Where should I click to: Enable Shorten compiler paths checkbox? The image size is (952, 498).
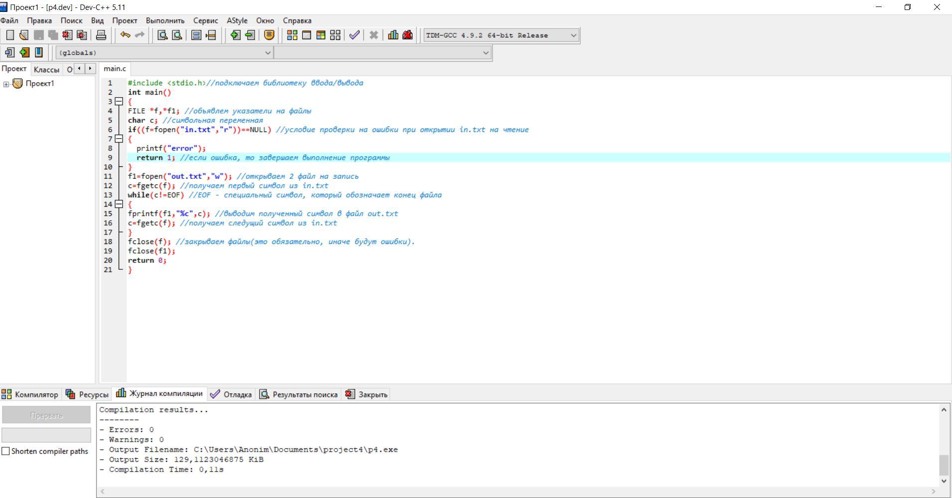pos(6,451)
